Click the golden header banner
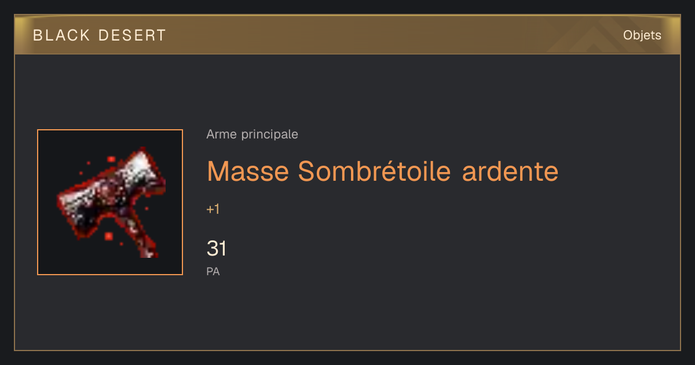The width and height of the screenshot is (695, 365). coord(348,35)
